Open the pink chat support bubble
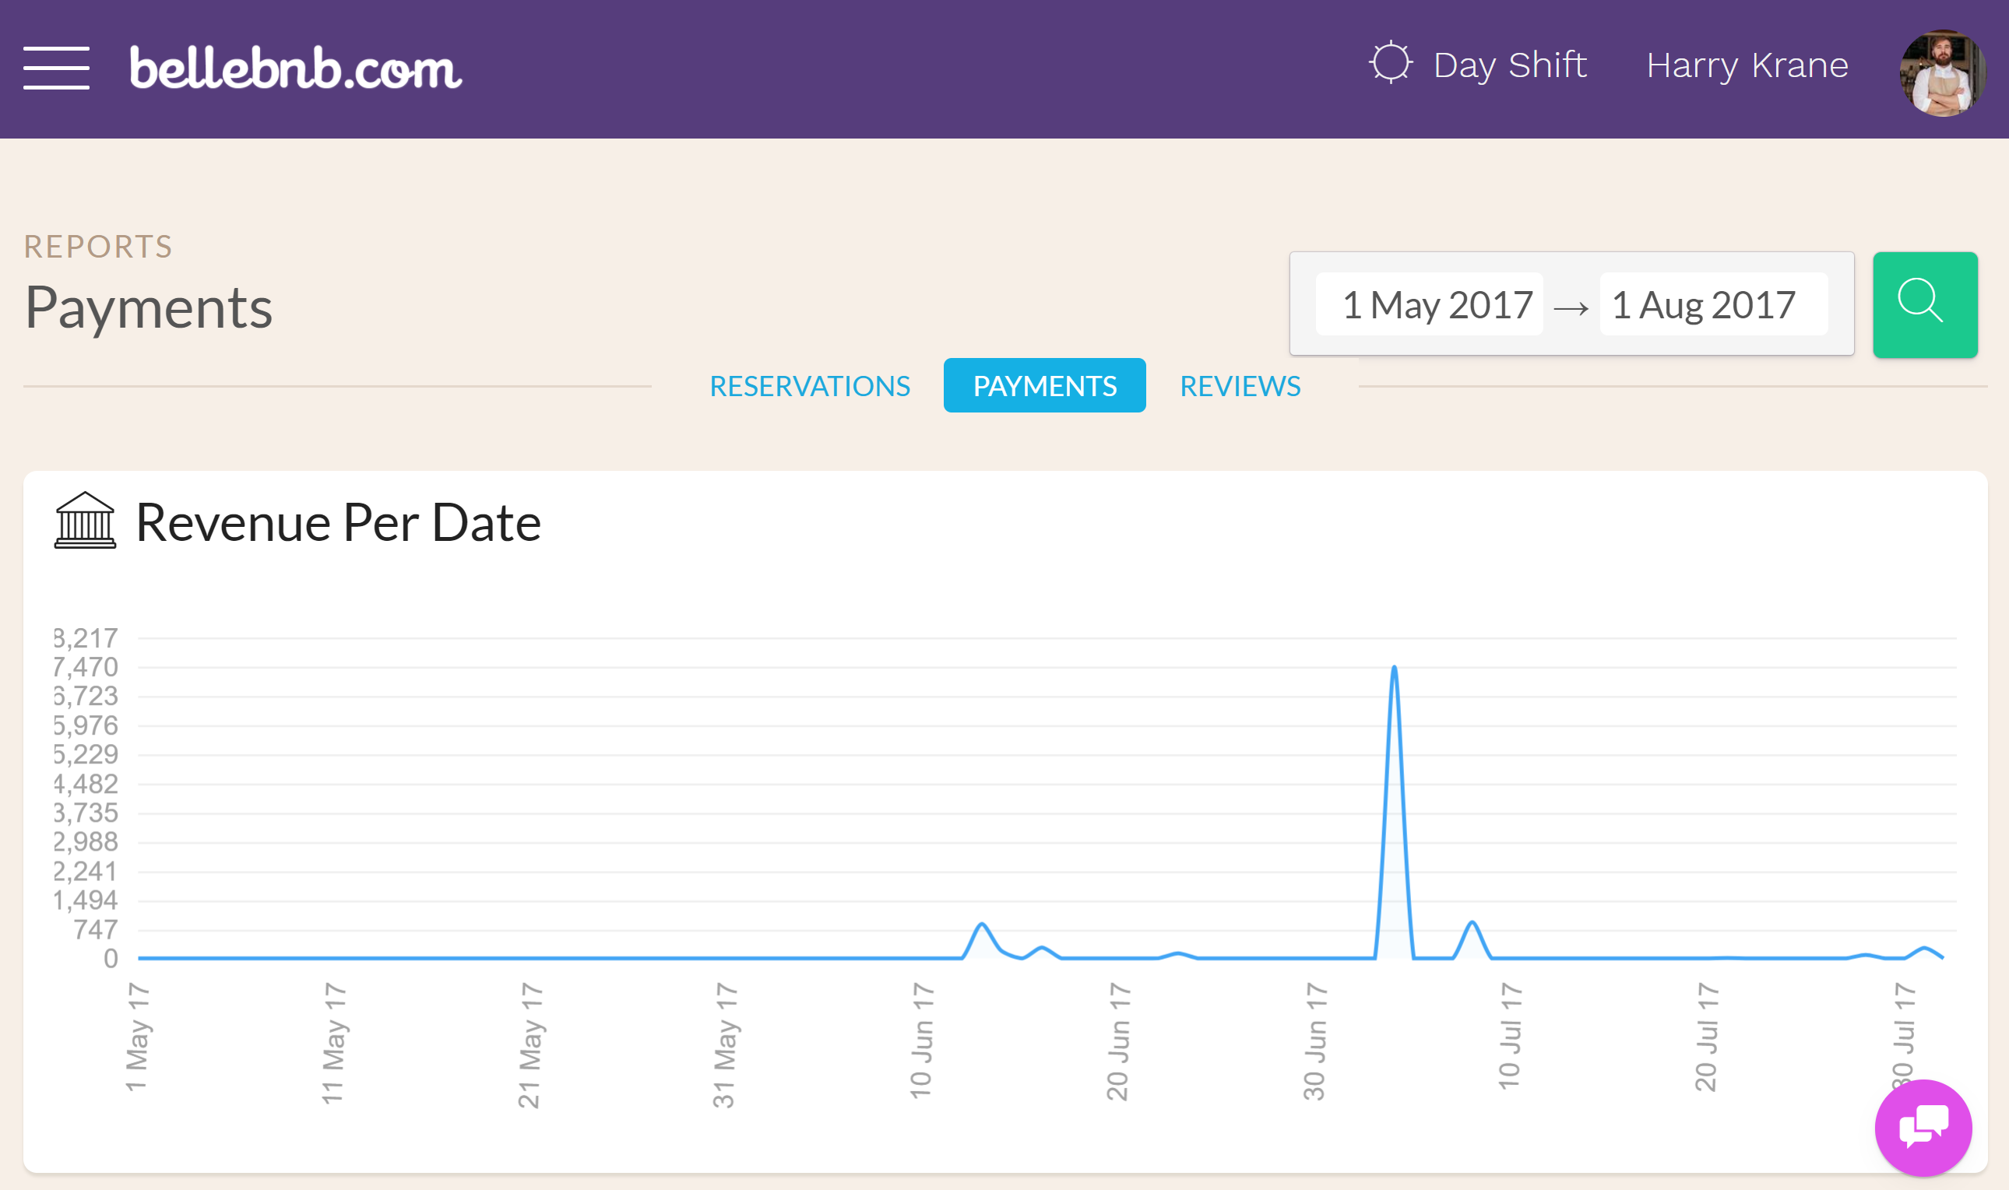2009x1190 pixels. [x=1923, y=1128]
